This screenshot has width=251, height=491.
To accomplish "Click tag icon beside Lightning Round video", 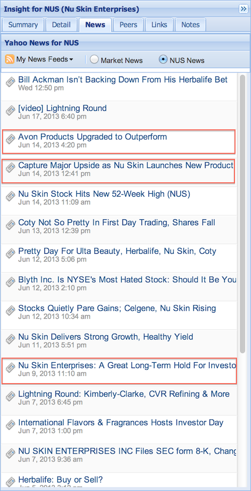I will click(x=10, y=111).
